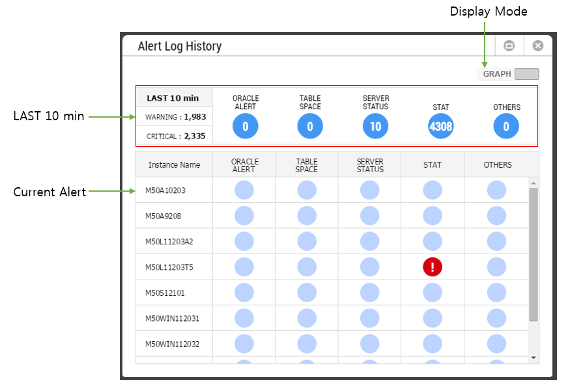Screen dimensions: 568x388
Task: Click the Instance Name column header
Action: coord(174,164)
